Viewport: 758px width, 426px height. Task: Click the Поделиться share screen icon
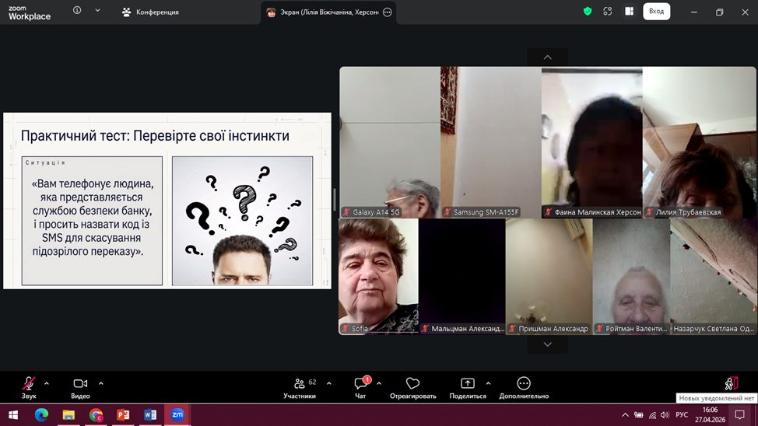pos(467,384)
